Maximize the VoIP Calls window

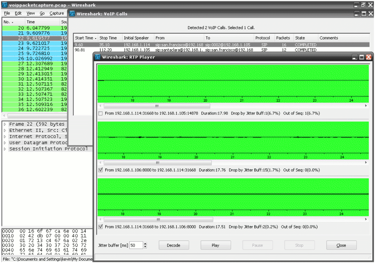[x=364, y=14]
